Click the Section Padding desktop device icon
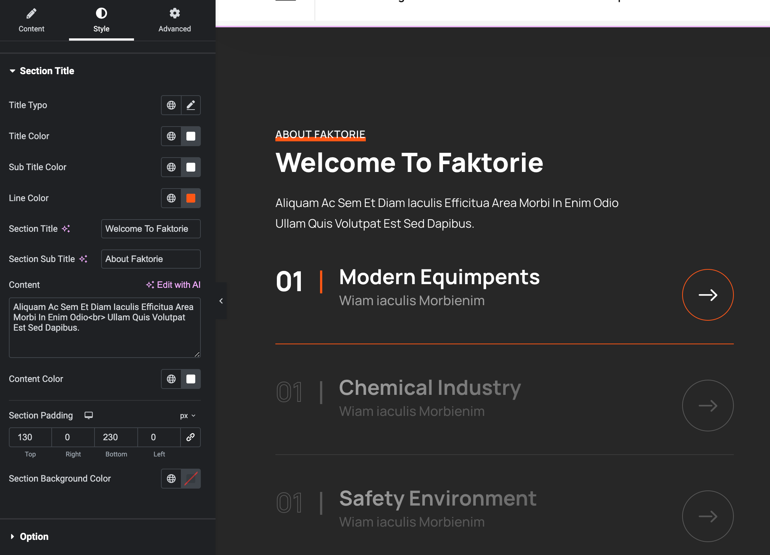Image resolution: width=770 pixels, height=555 pixels. click(x=89, y=415)
